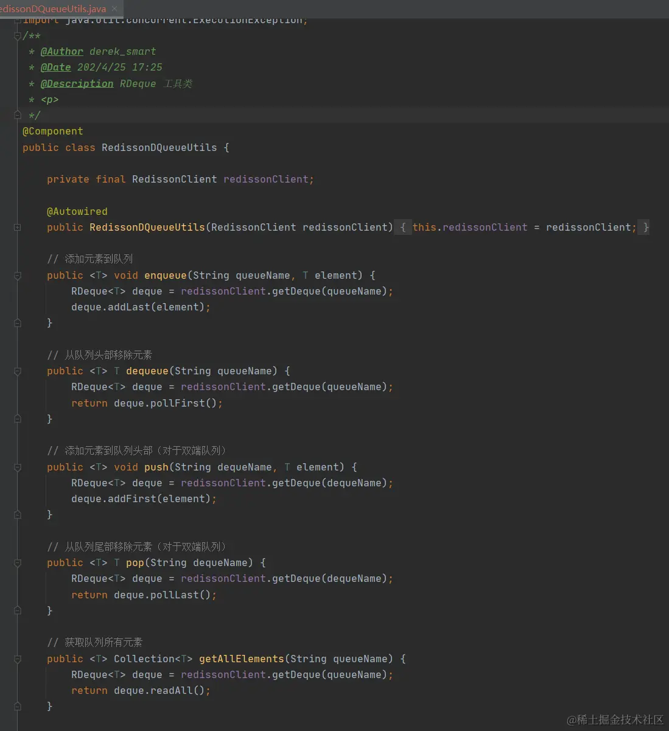The image size is (669, 731).
Task: Click the @Component annotation
Action: [53, 131]
